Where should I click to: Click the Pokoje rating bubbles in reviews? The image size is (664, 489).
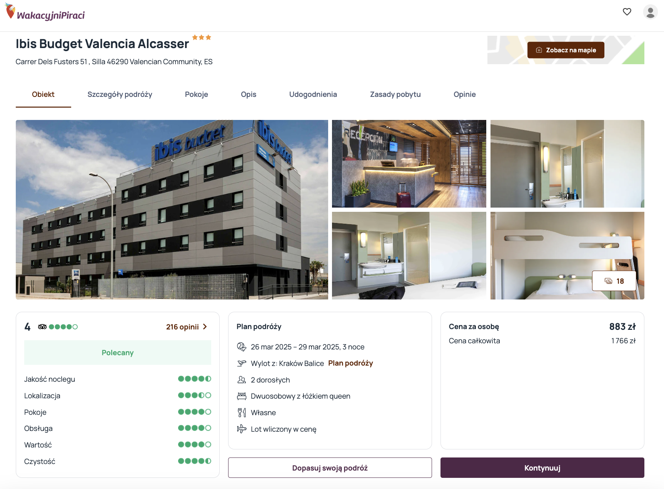195,412
